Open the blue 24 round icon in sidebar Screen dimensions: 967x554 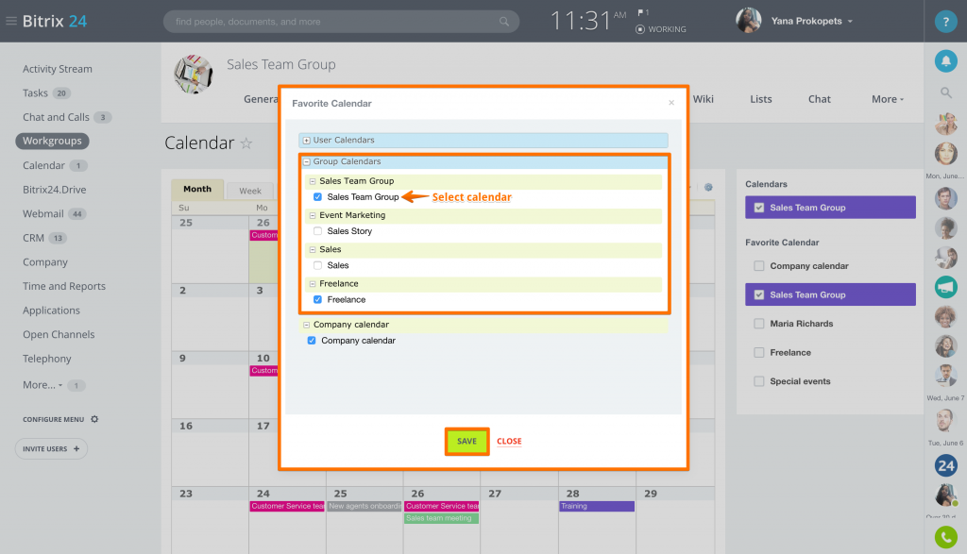pyautogui.click(x=945, y=466)
